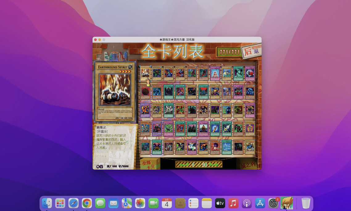This screenshot has width=351, height=211.
Task: Click the dark attribute icon on the Earthbound Spirit card
Action: coord(130,67)
